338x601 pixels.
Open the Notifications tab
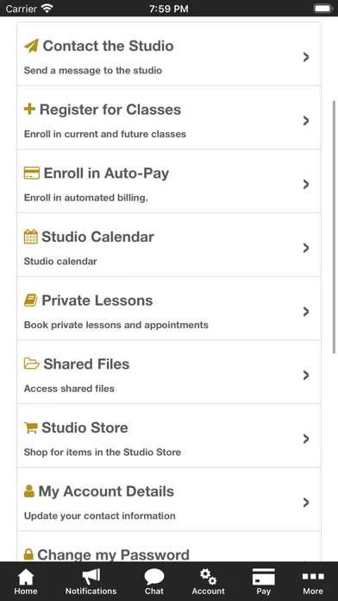91,582
